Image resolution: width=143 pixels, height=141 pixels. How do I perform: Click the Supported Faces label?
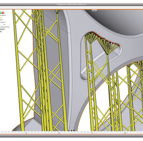tap(5, 27)
